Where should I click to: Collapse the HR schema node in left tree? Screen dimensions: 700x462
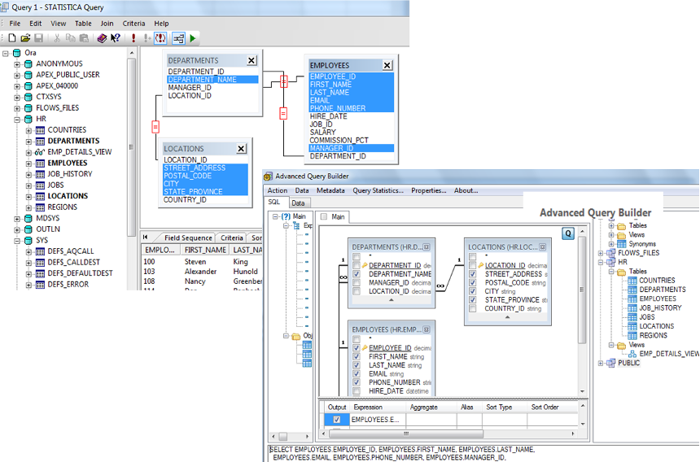pyautogui.click(x=17, y=119)
